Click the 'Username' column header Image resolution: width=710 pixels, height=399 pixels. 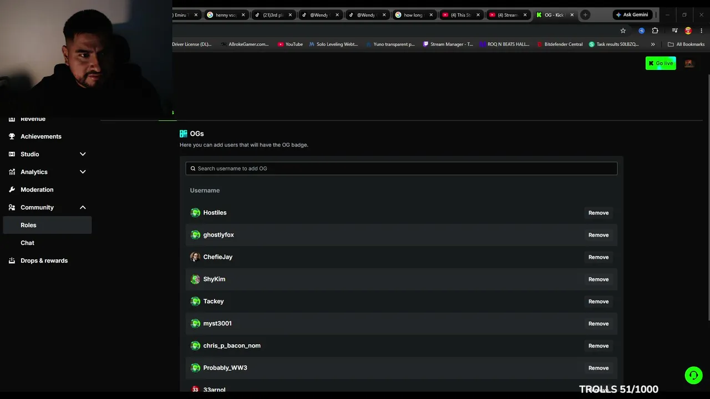(x=205, y=191)
